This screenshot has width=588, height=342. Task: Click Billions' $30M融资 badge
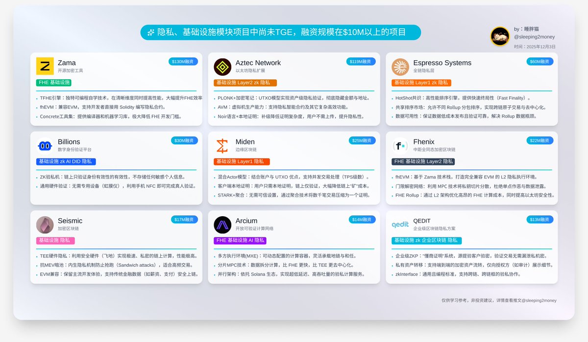pyautogui.click(x=184, y=140)
